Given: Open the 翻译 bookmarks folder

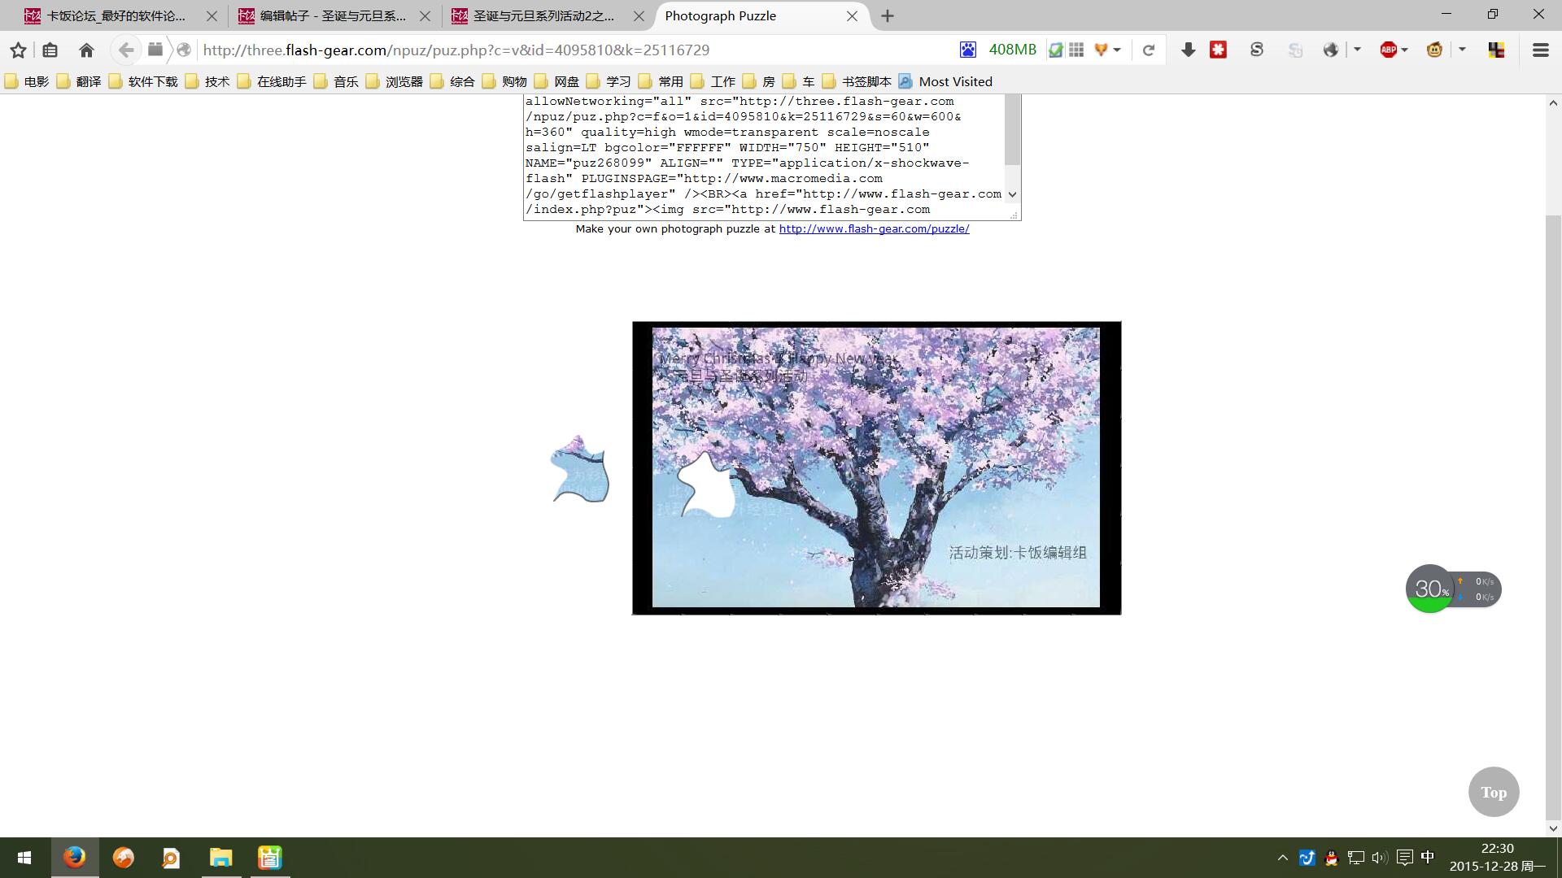Looking at the screenshot, I should (79, 81).
